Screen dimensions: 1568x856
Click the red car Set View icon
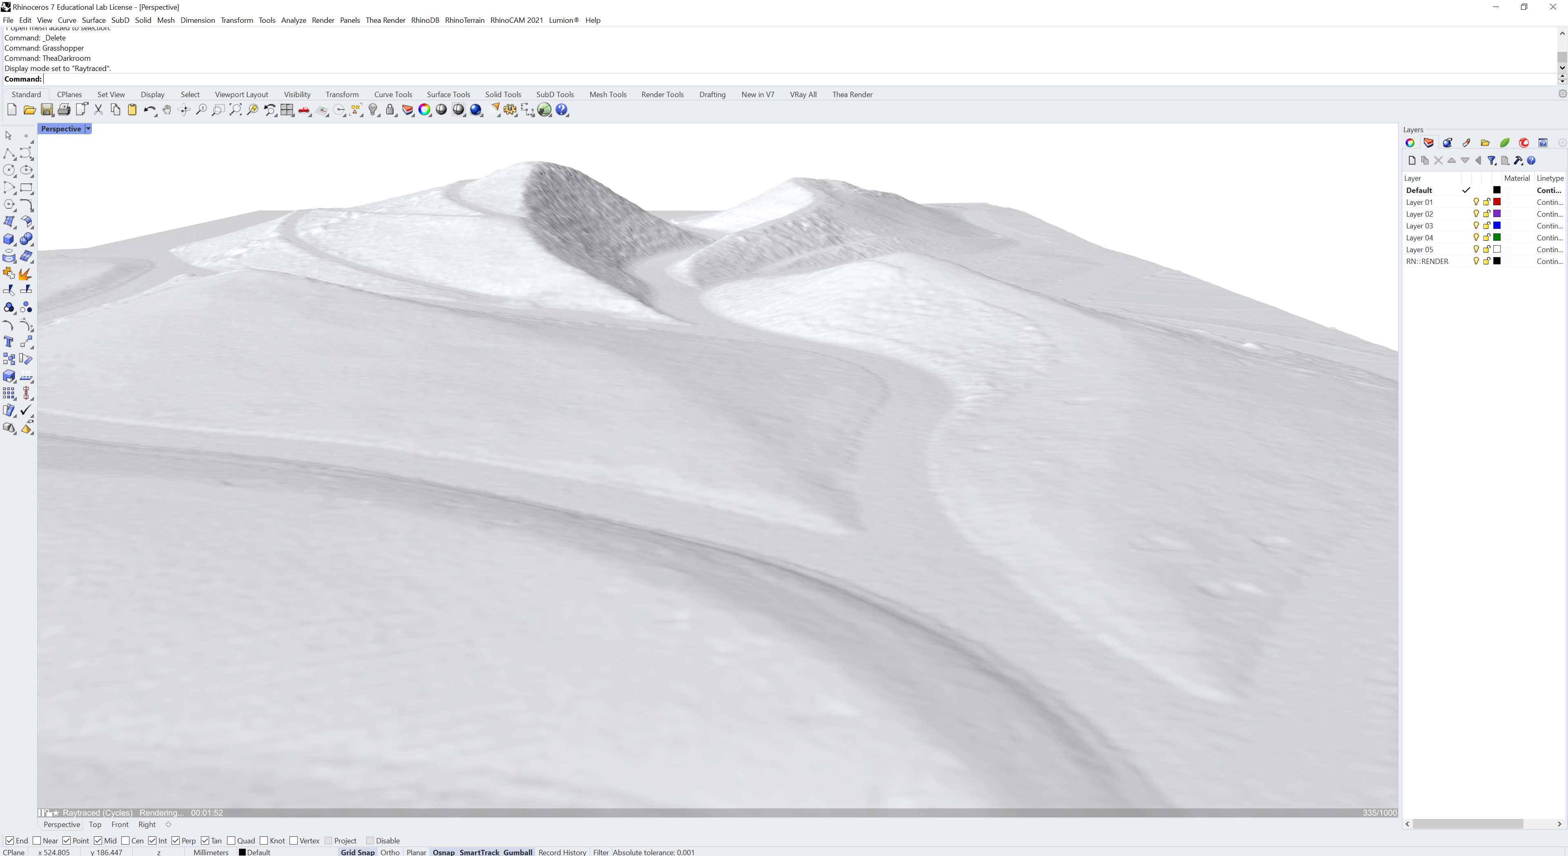(x=304, y=110)
